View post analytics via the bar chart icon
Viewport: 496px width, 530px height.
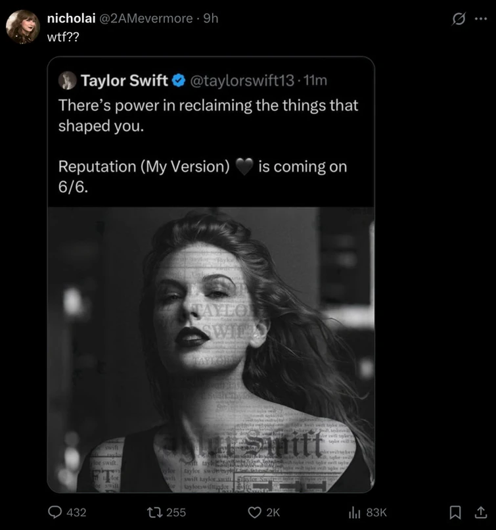[x=355, y=512]
